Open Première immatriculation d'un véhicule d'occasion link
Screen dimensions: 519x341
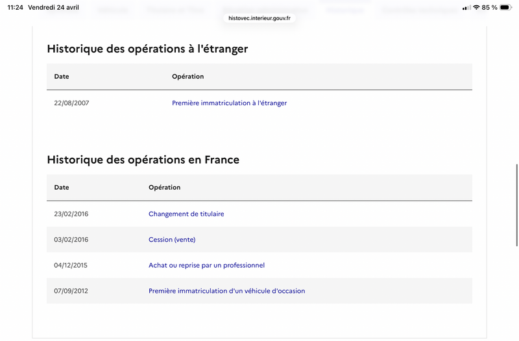pyautogui.click(x=226, y=291)
